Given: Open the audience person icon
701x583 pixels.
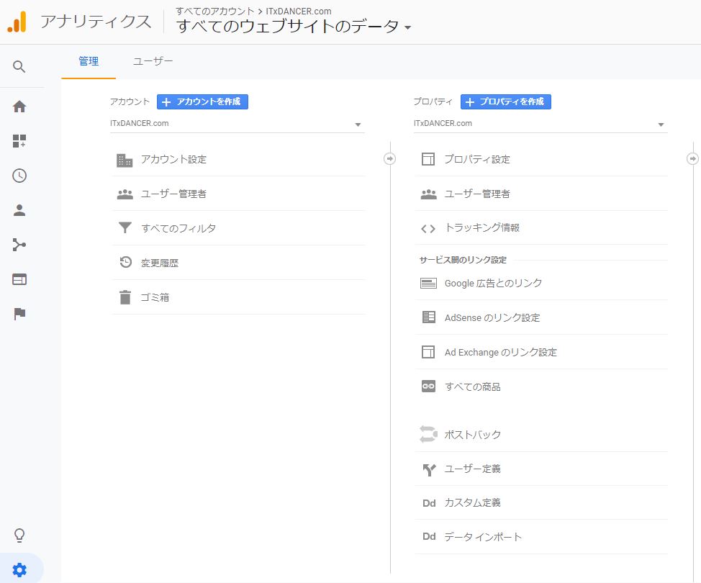Looking at the screenshot, I should pyautogui.click(x=19, y=210).
